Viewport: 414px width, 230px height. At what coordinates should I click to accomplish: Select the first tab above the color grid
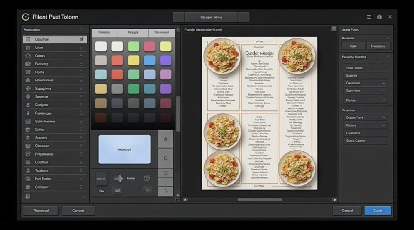coord(104,33)
